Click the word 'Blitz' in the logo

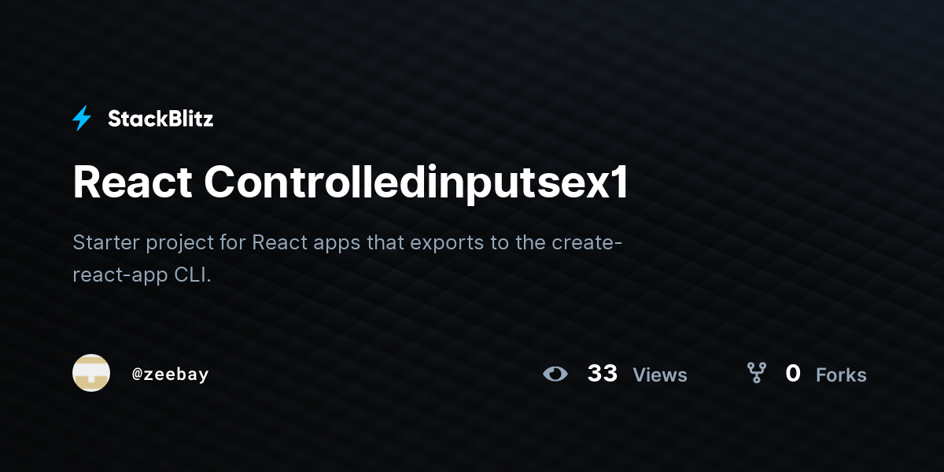point(187,119)
